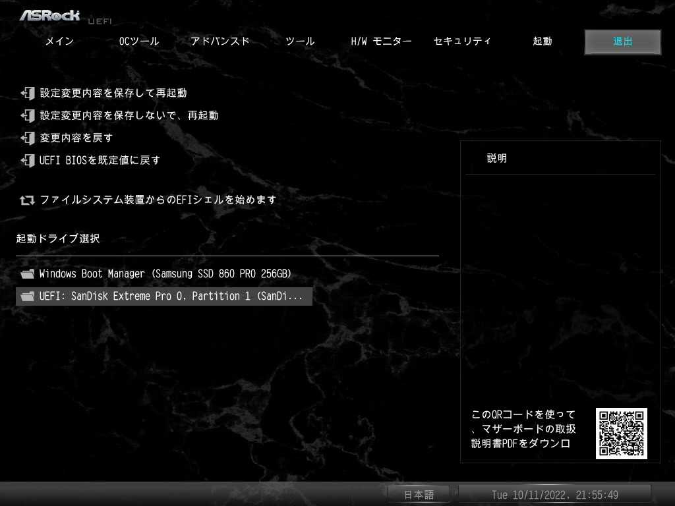Click exit icon beside 変更内容を戻す

pyautogui.click(x=28, y=138)
